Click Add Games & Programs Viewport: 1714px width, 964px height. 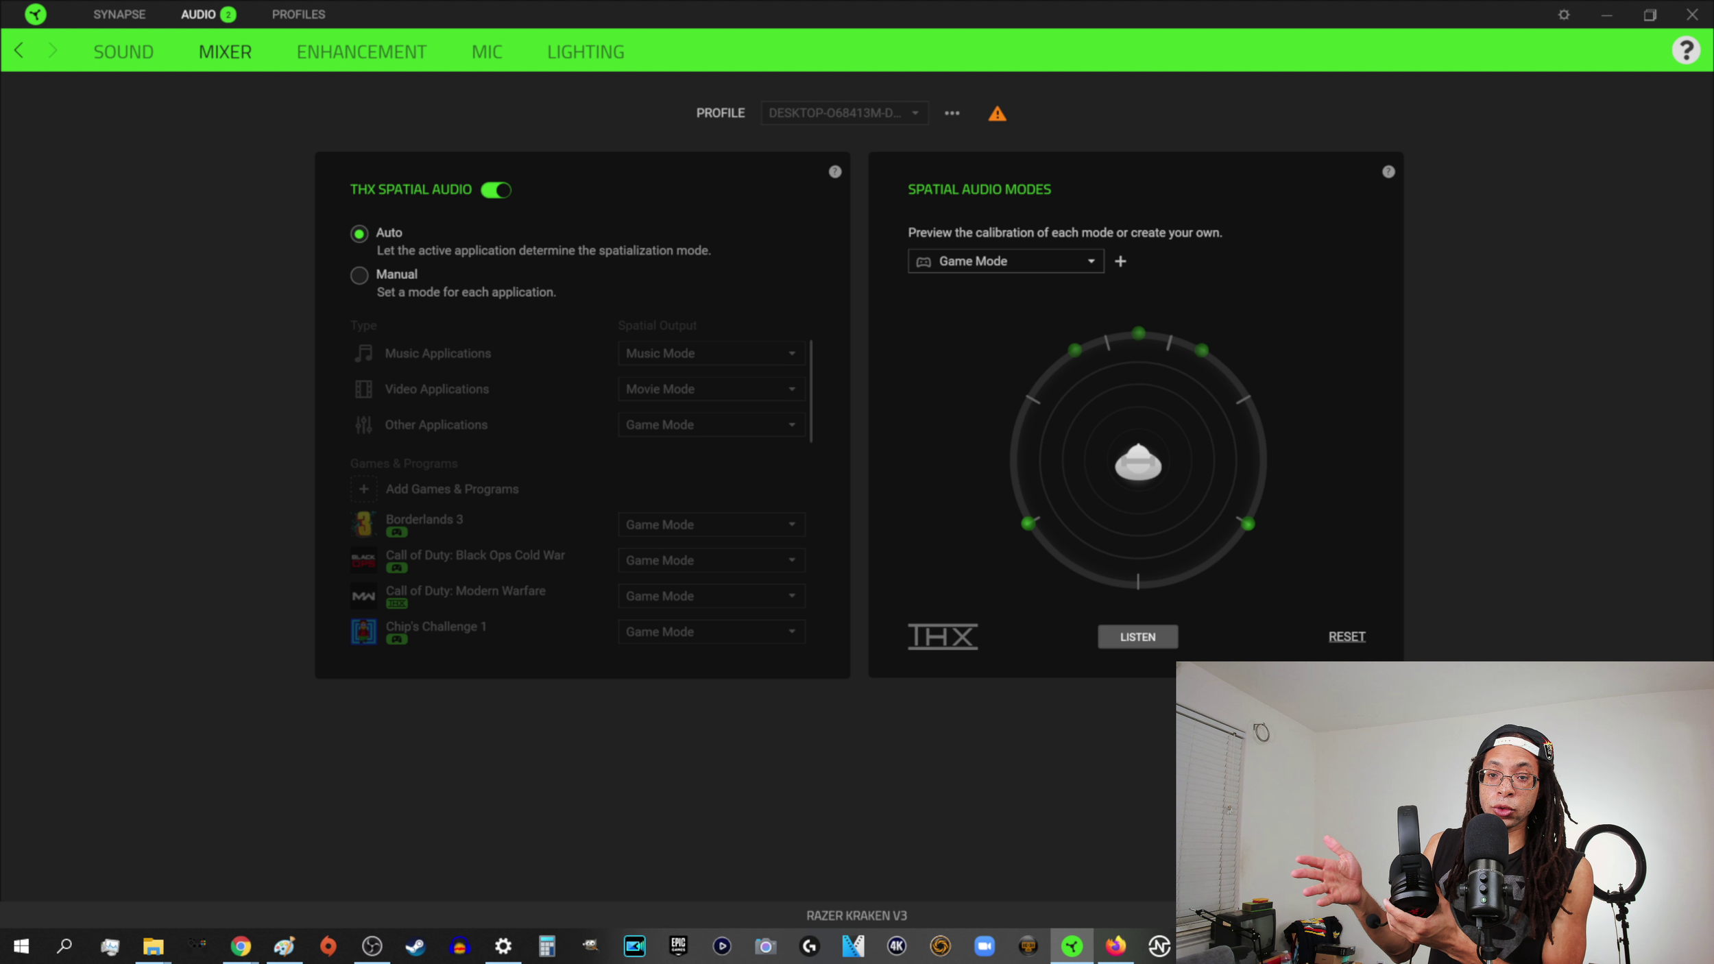tap(452, 489)
